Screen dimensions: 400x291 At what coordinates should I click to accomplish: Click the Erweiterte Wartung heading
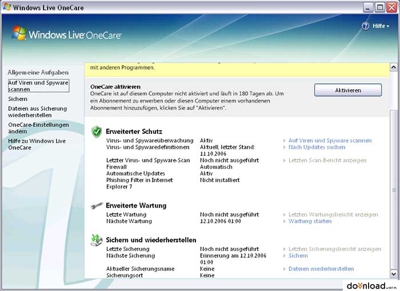pyautogui.click(x=136, y=206)
